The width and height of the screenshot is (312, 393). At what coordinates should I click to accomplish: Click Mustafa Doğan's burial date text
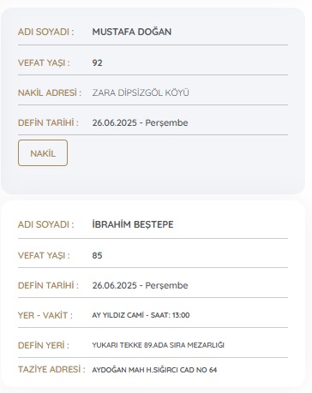(140, 122)
